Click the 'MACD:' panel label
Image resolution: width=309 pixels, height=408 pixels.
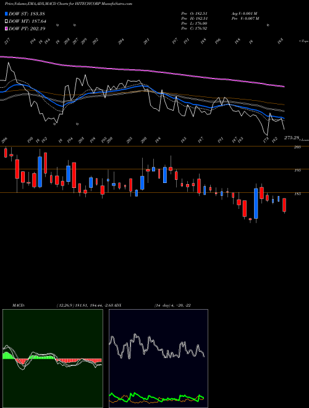(19, 305)
